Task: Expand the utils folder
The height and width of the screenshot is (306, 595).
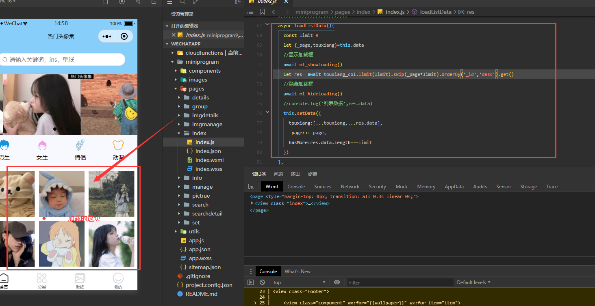Action: tap(176, 232)
